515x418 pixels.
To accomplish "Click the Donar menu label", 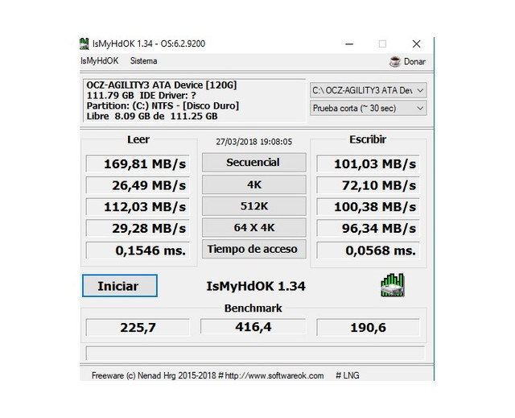I will [x=414, y=61].
